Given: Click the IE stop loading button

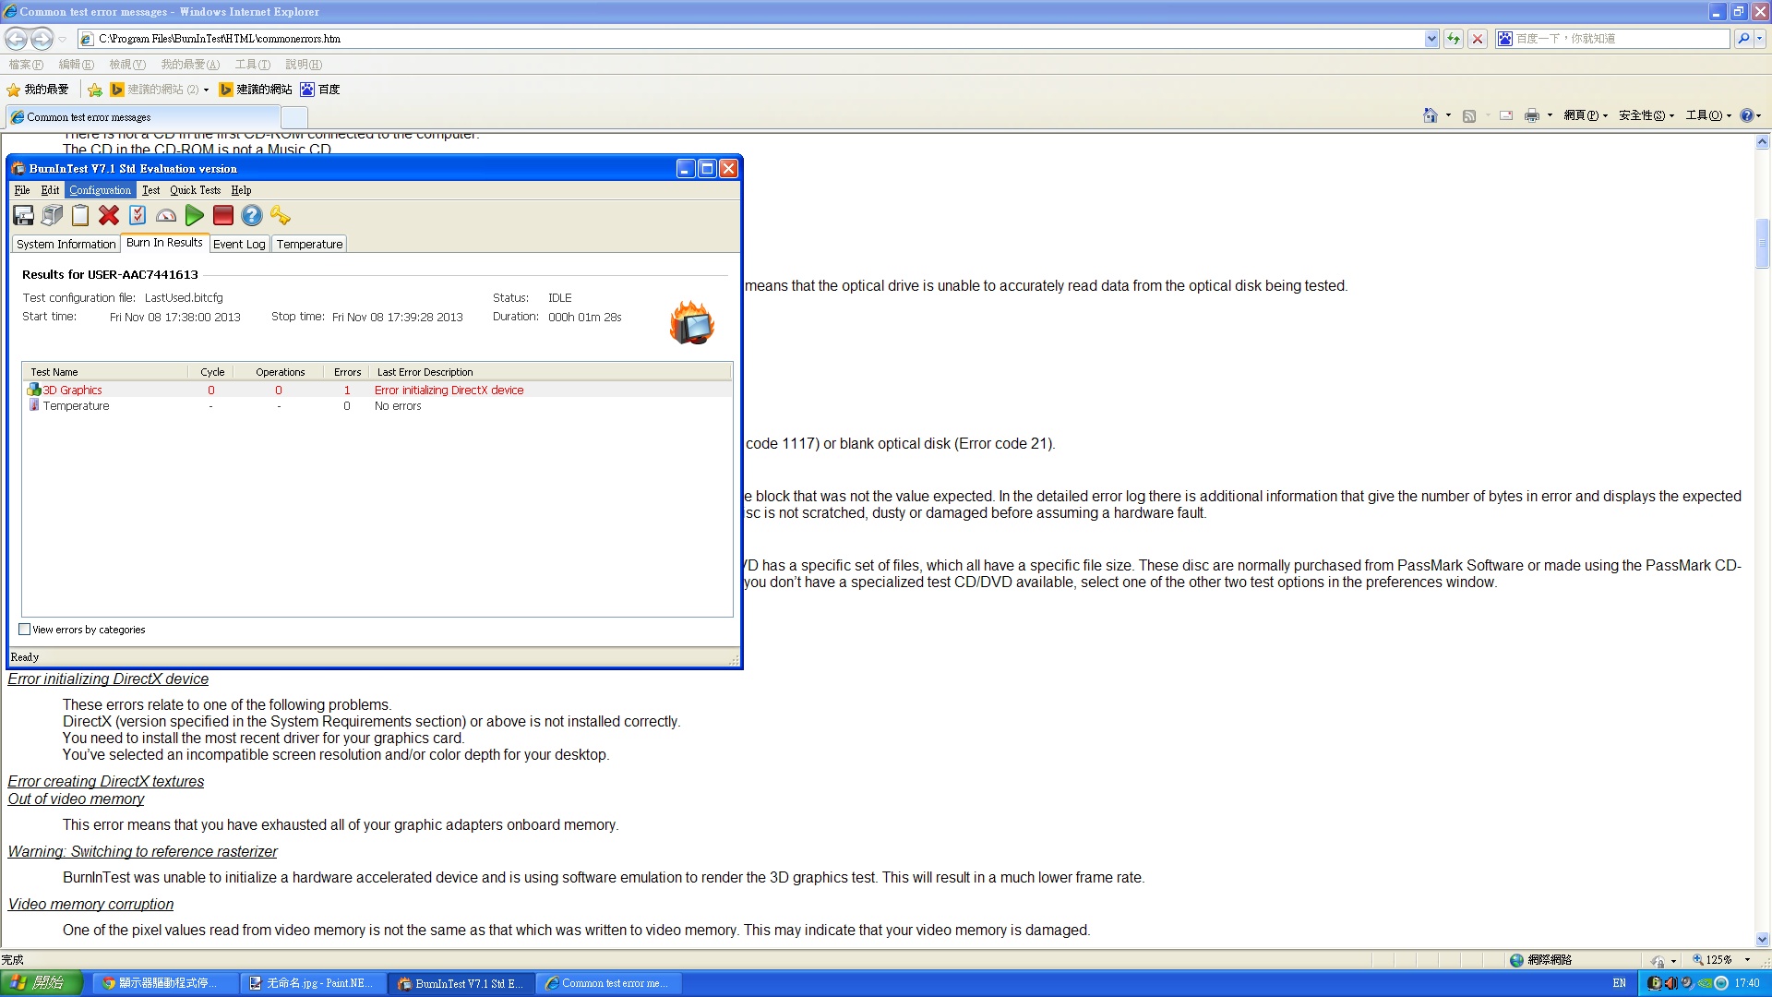Looking at the screenshot, I should [1478, 39].
